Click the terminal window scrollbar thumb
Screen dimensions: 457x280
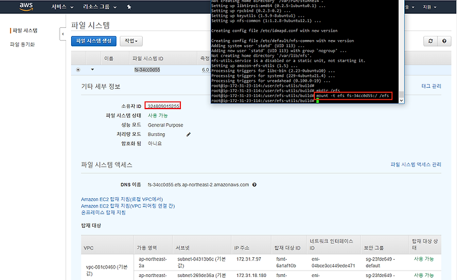[x=401, y=94]
